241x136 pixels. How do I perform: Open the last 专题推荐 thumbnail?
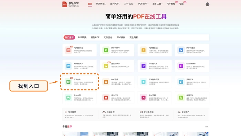click(196, 134)
